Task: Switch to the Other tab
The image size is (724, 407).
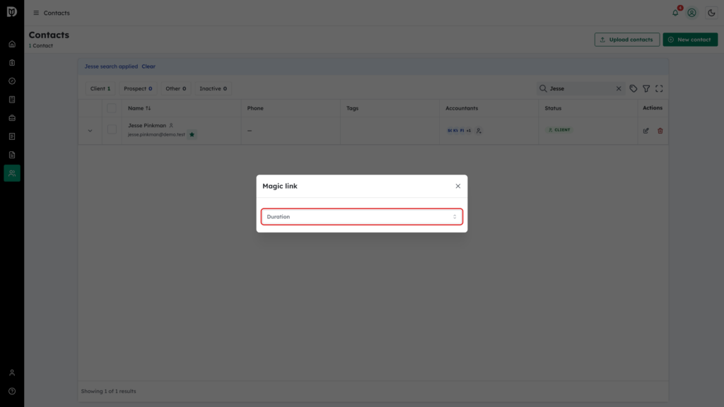Action: click(175, 88)
